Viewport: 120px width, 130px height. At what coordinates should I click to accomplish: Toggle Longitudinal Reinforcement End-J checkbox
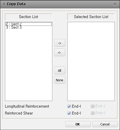93,106
